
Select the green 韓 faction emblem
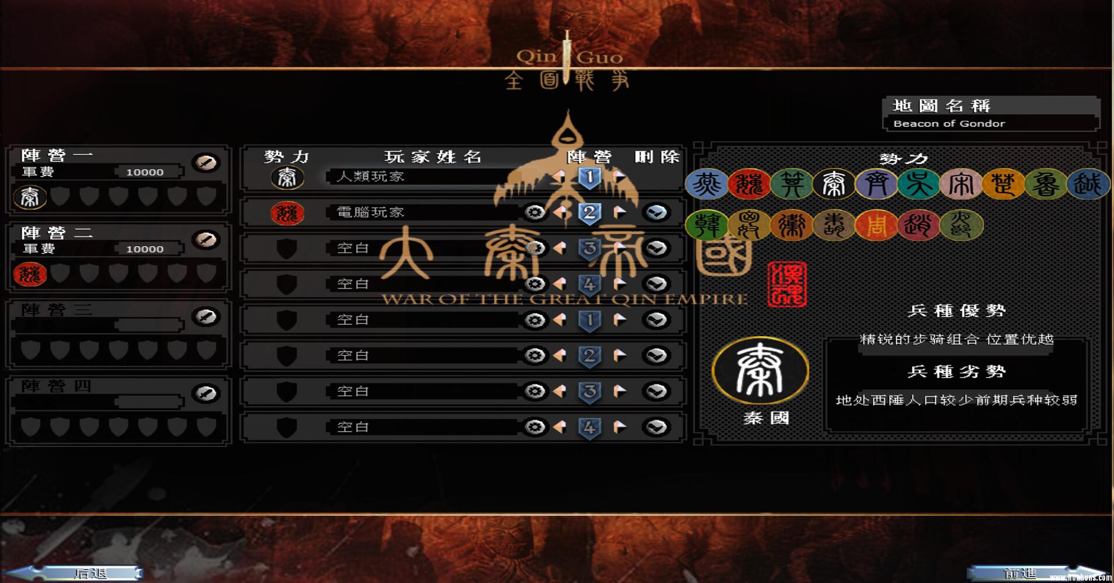[706, 225]
